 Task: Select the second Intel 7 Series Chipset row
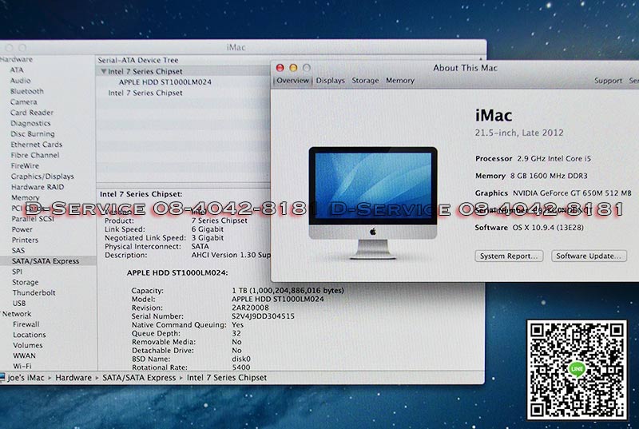(x=145, y=93)
